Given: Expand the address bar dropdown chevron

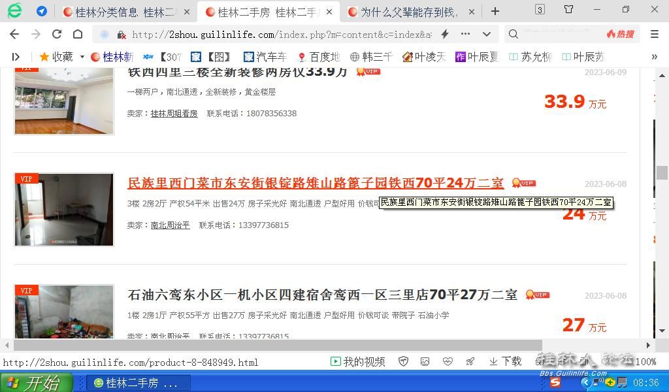Looking at the screenshot, I should 486,34.
